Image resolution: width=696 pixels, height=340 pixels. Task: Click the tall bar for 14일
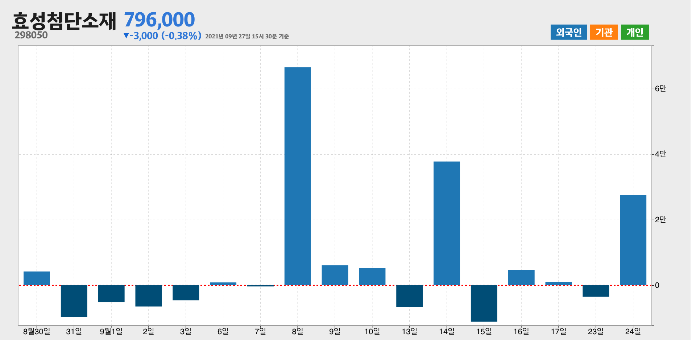[447, 223]
